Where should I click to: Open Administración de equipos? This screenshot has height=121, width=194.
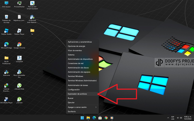tap(82, 72)
